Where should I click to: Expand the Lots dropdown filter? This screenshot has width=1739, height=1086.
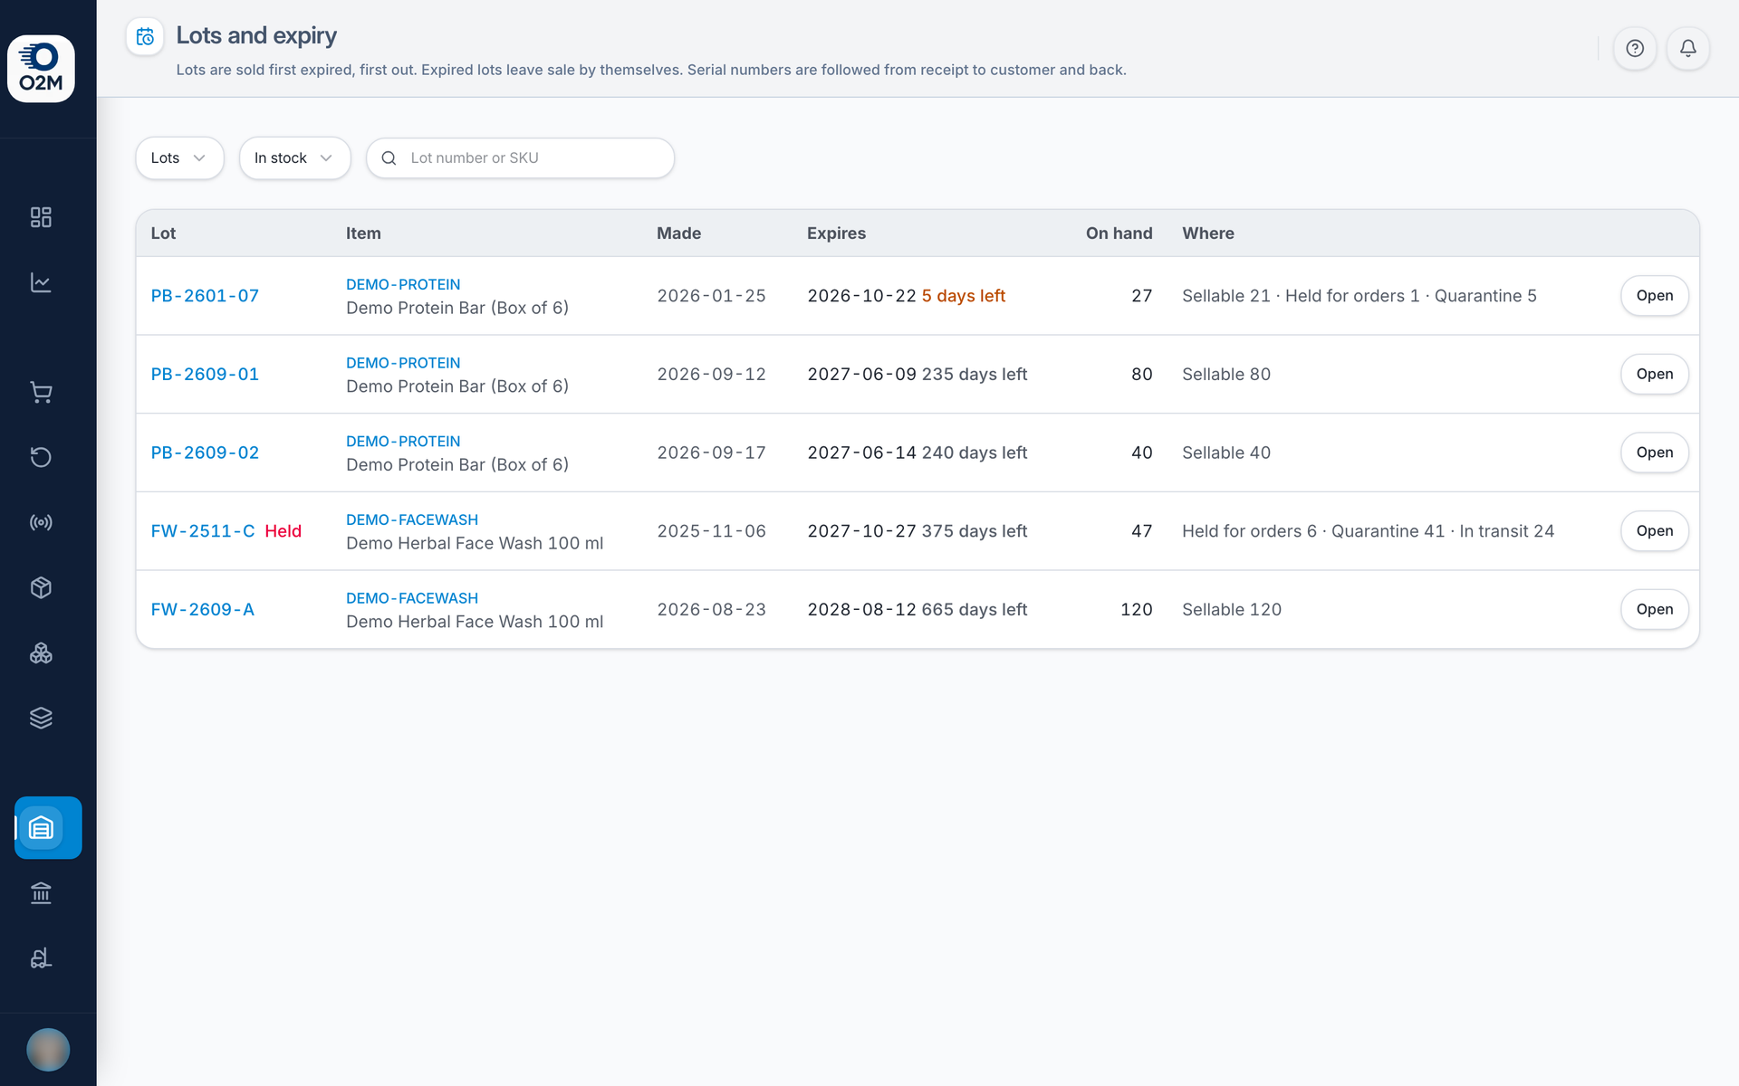click(x=179, y=158)
